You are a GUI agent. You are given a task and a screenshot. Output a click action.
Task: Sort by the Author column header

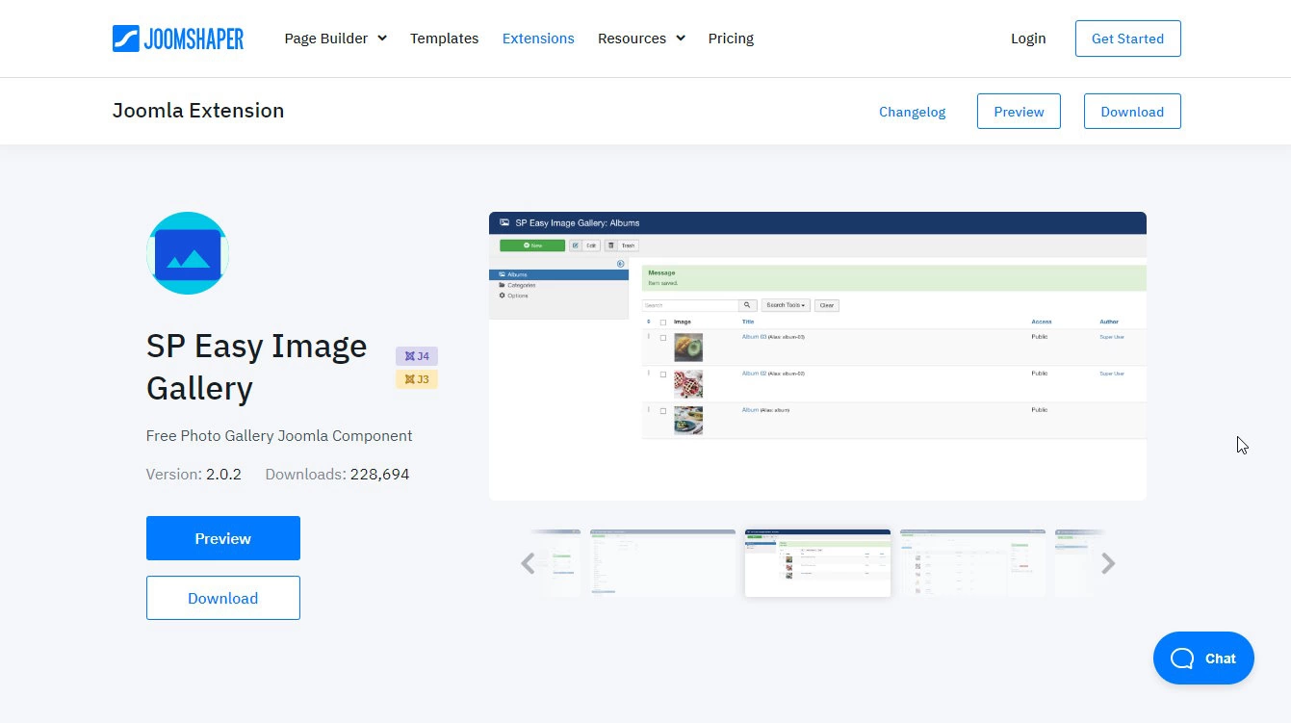1109,322
